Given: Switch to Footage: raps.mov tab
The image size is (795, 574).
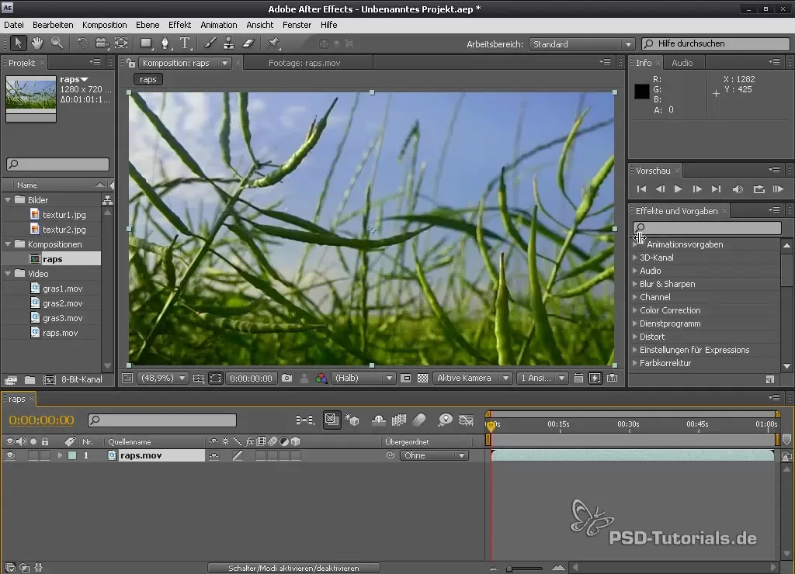Looking at the screenshot, I should pyautogui.click(x=304, y=63).
